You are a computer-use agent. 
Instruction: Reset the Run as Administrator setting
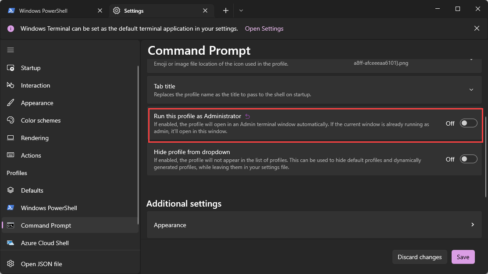(x=247, y=116)
